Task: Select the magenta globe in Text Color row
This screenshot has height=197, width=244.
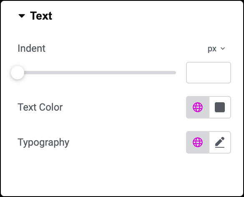Action: (198, 107)
